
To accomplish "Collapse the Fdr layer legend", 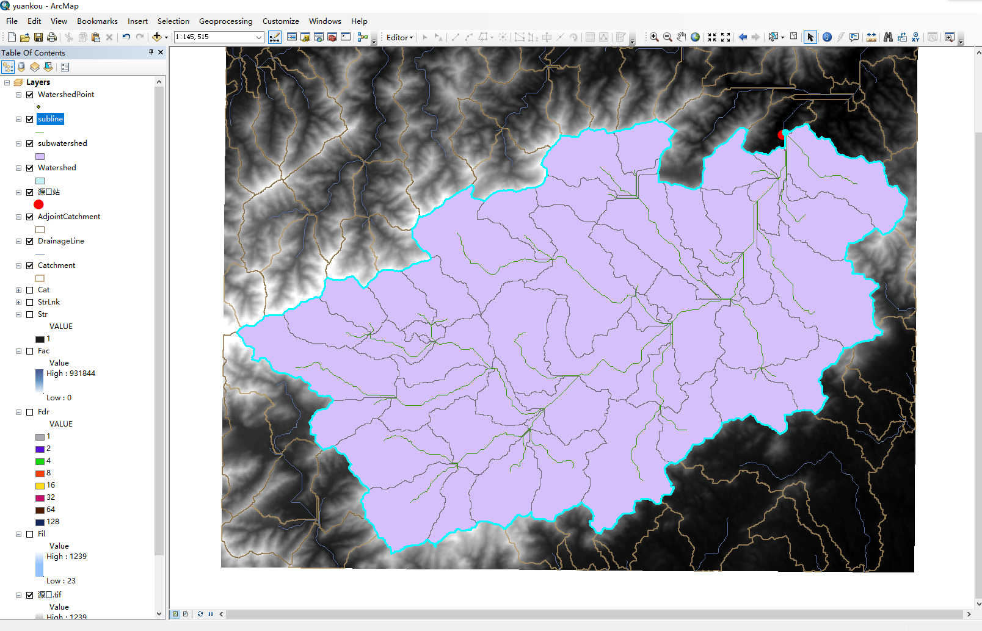I will coord(18,412).
